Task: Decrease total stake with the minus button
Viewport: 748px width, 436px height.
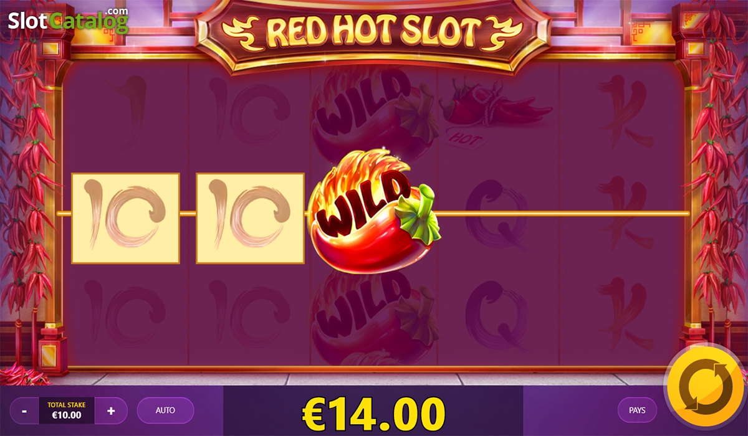Action: (x=24, y=411)
